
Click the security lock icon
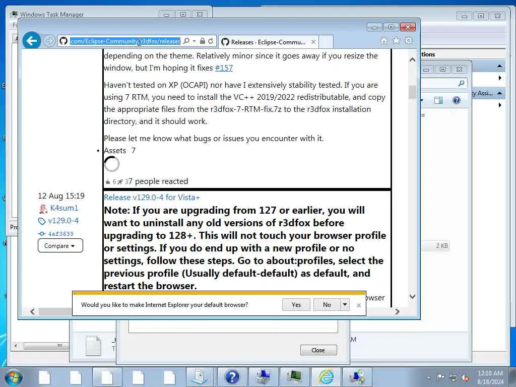203,41
